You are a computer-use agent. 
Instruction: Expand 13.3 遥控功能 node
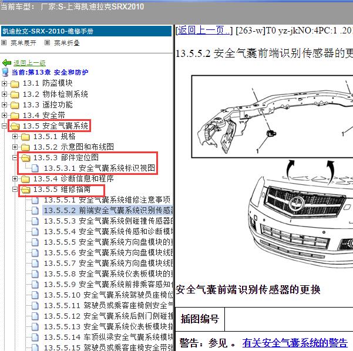coord(4,104)
